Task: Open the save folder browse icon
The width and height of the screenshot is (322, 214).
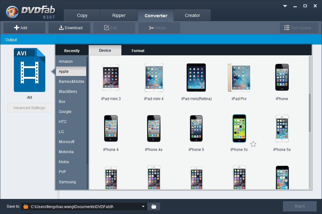Action: click(x=153, y=206)
